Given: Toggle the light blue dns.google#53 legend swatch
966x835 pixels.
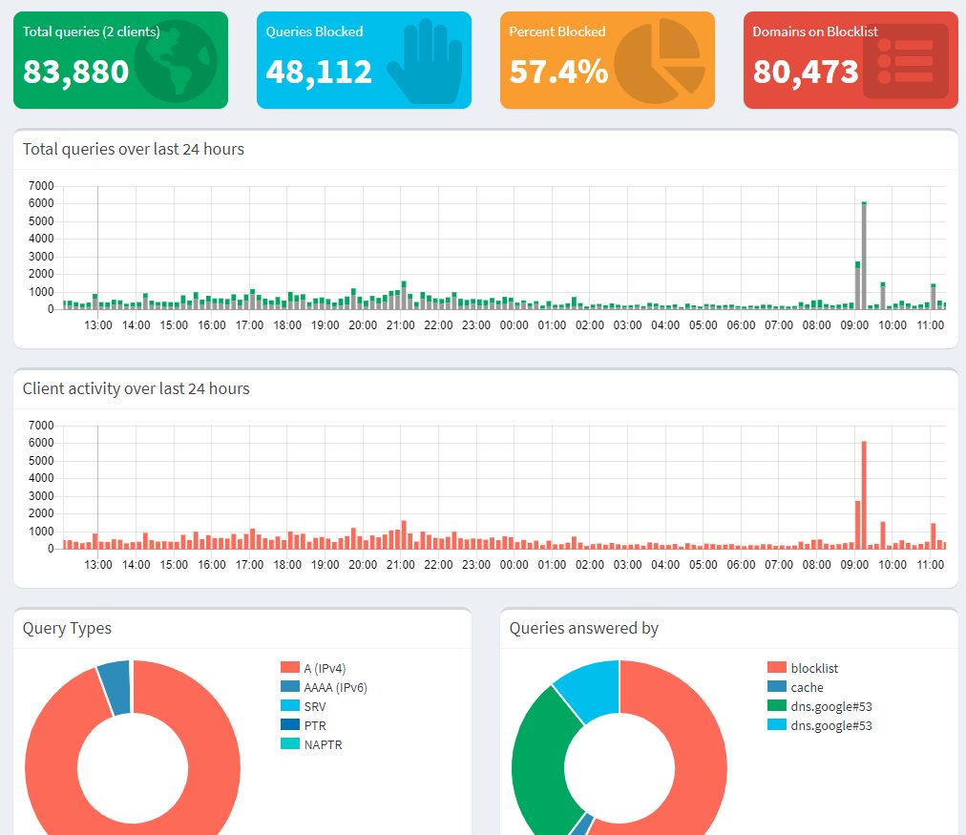Looking at the screenshot, I should tap(777, 724).
